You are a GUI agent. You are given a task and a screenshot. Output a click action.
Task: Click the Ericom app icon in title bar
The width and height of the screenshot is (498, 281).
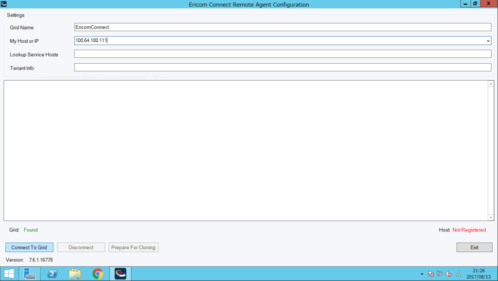pos(4,4)
